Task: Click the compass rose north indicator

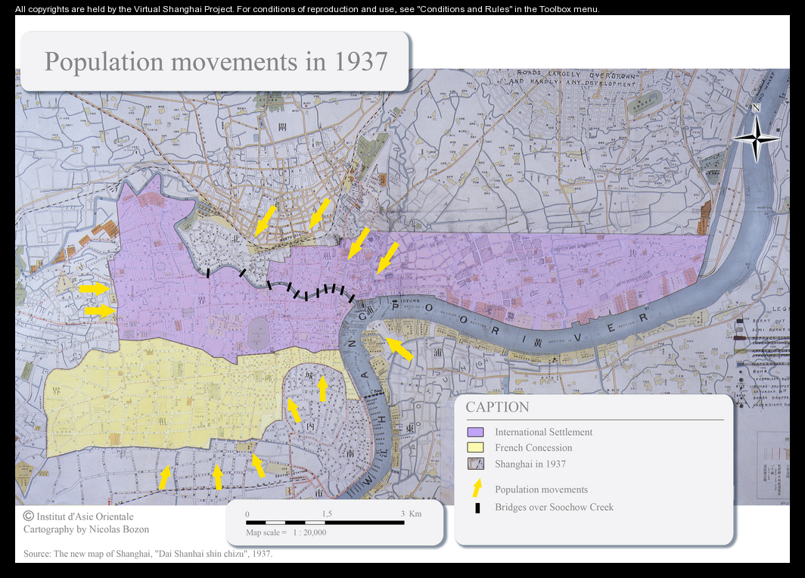Action: [x=756, y=137]
